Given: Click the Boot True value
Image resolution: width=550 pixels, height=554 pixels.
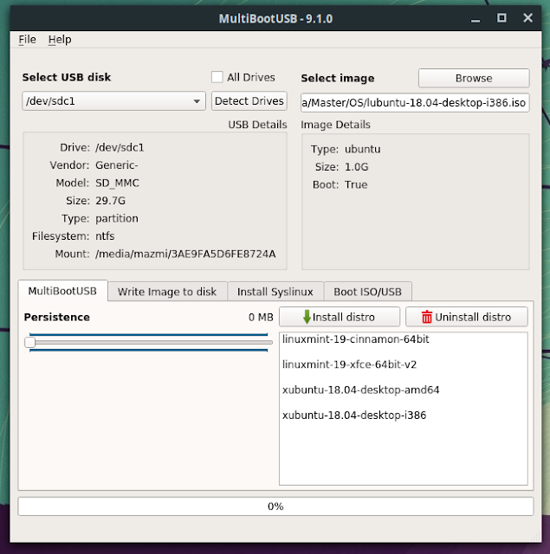Looking at the screenshot, I should point(356,184).
